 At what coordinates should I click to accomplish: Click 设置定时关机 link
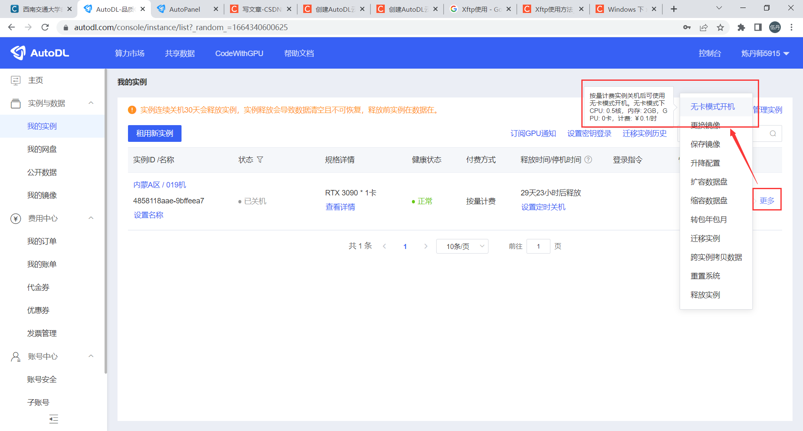coord(543,207)
